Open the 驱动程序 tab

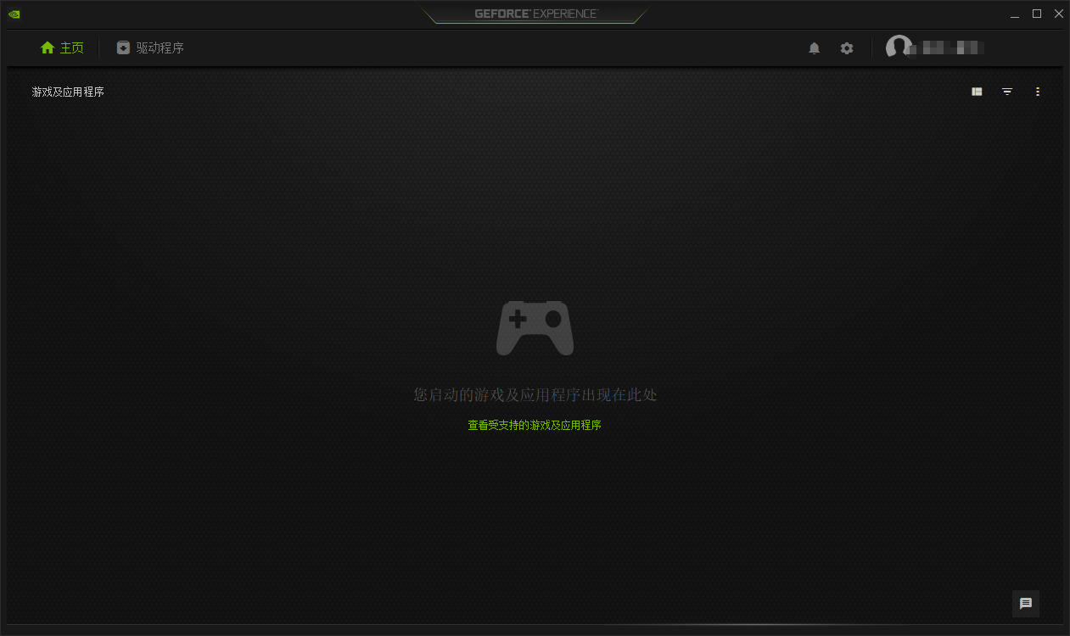[x=160, y=48]
